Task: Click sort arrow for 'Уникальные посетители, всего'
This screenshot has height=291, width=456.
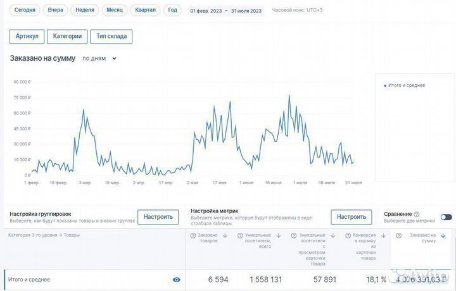Action: 278,236
